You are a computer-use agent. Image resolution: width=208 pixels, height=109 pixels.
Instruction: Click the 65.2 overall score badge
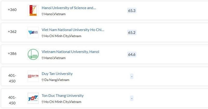[132, 33]
